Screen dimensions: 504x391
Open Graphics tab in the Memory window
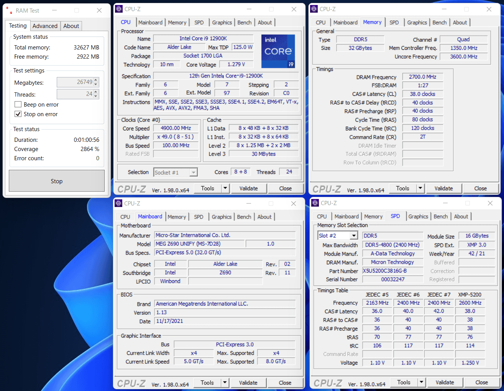pyautogui.click(x=417, y=23)
